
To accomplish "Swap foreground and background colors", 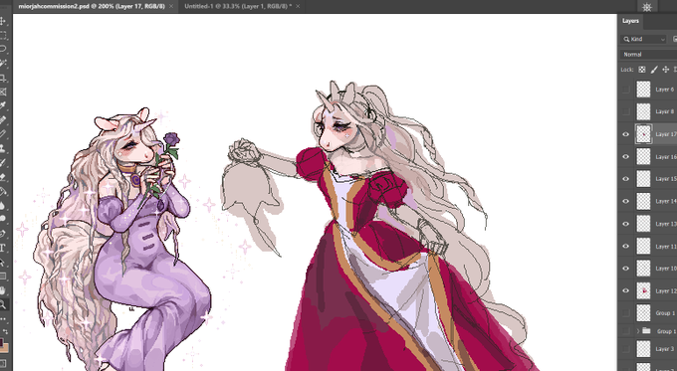I will (5, 331).
